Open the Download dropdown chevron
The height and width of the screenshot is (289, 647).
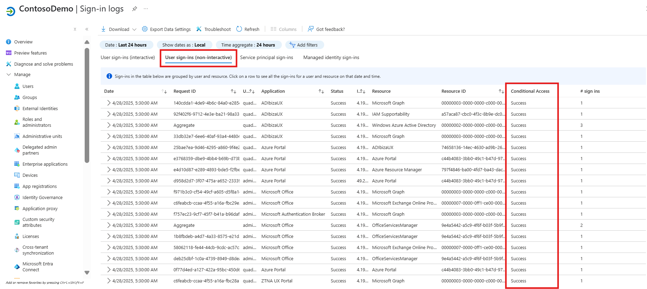[134, 29]
